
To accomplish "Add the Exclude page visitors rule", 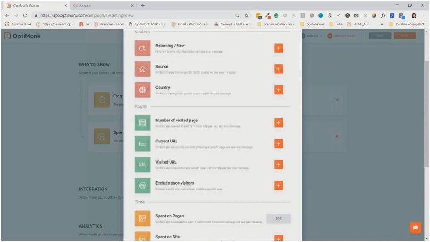I will tap(278, 185).
